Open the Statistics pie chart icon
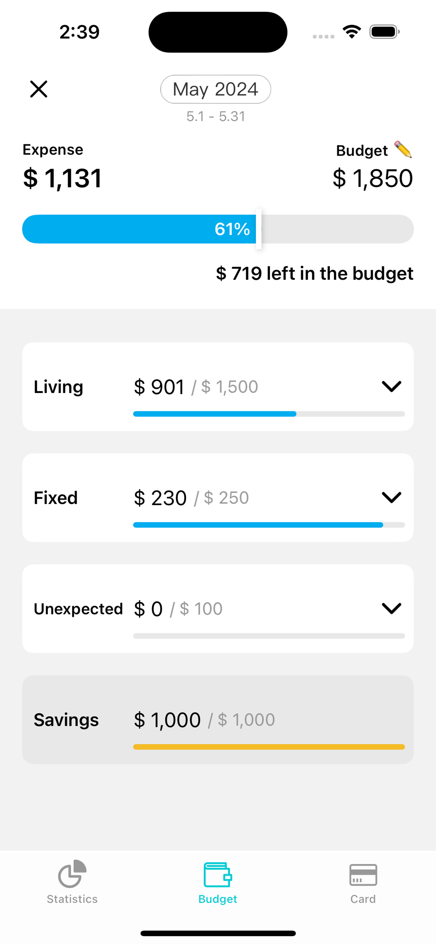 pos(72,873)
